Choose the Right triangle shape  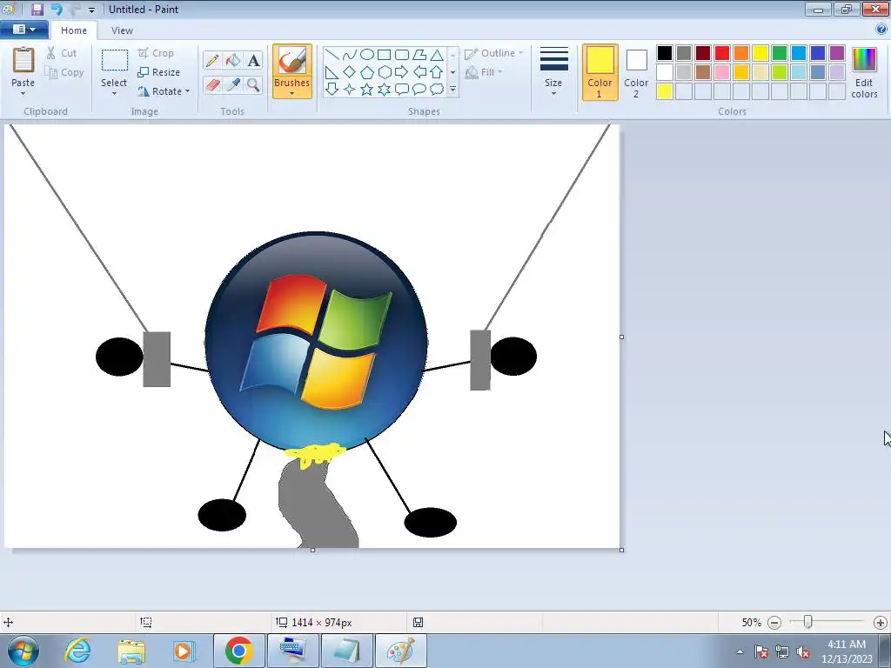332,72
